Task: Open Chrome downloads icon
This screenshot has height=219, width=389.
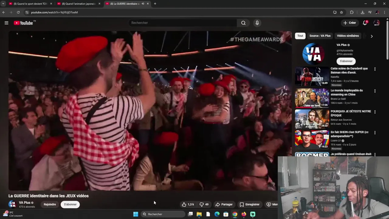Action: click(363, 12)
